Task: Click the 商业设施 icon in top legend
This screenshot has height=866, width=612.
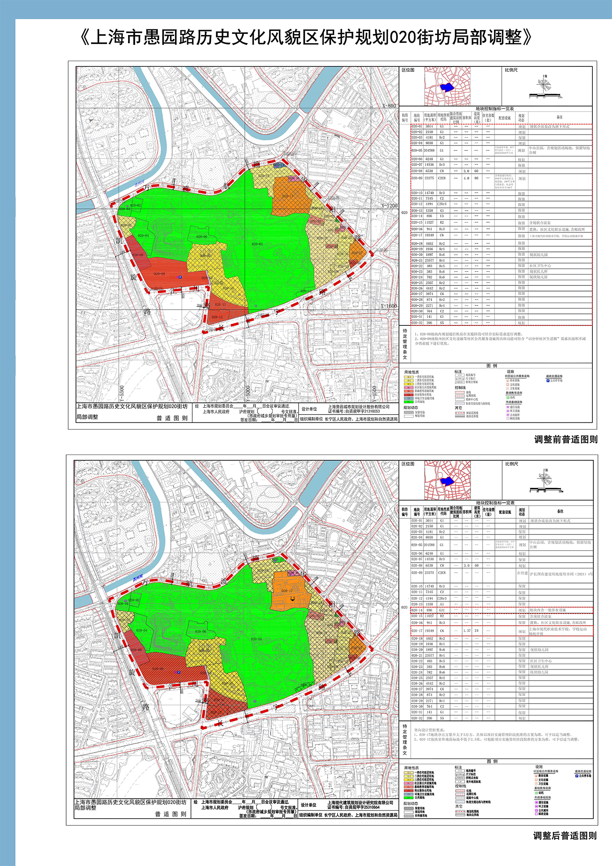Action: [508, 380]
